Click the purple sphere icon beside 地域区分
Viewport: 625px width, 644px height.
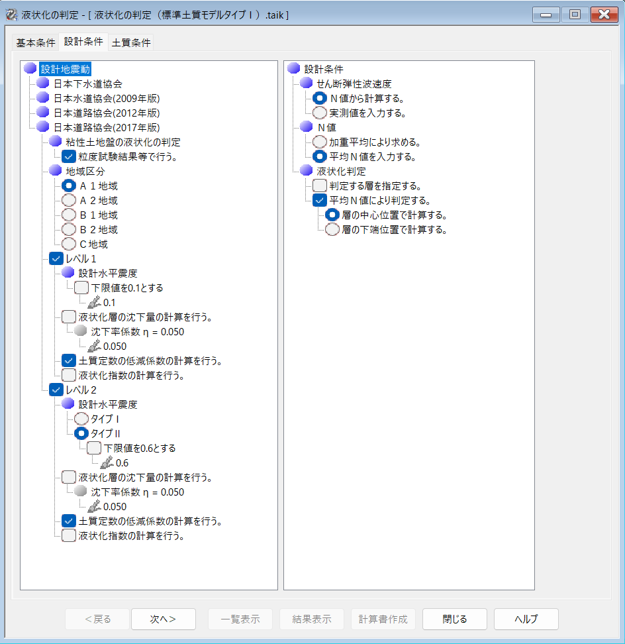pos(56,171)
